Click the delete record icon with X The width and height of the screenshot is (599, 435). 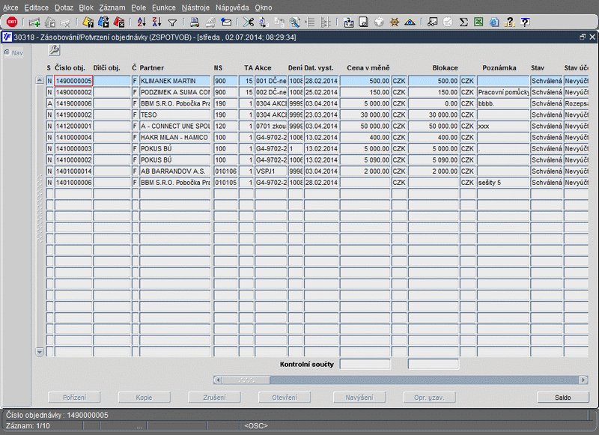tap(65, 22)
